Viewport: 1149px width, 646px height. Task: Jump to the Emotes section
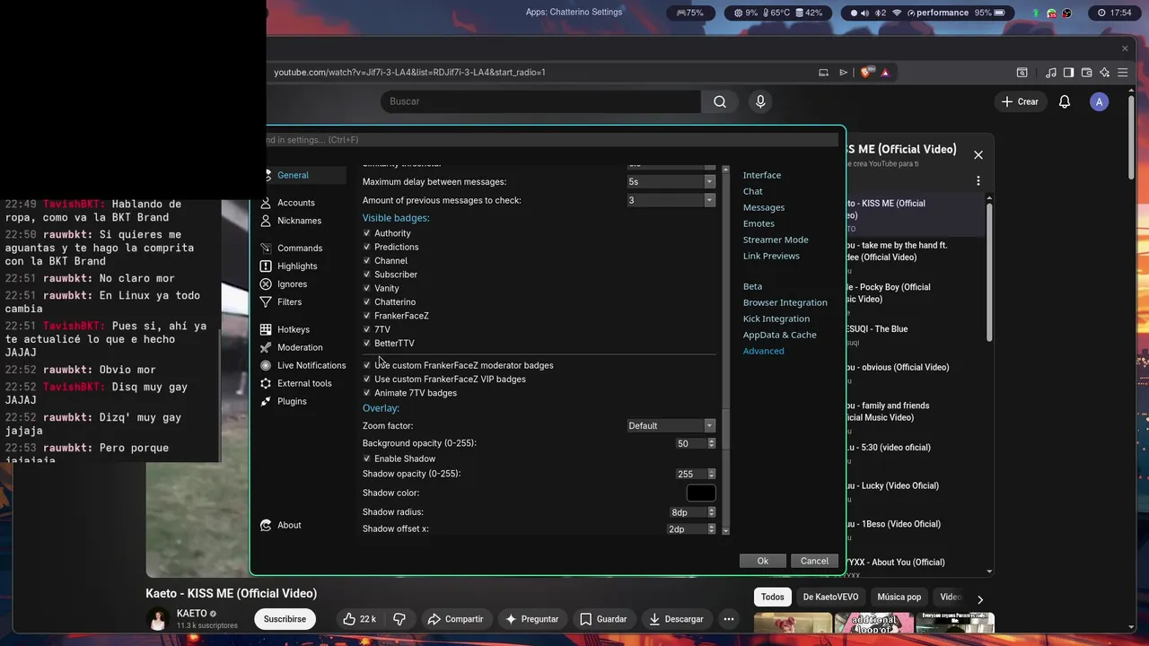(759, 223)
